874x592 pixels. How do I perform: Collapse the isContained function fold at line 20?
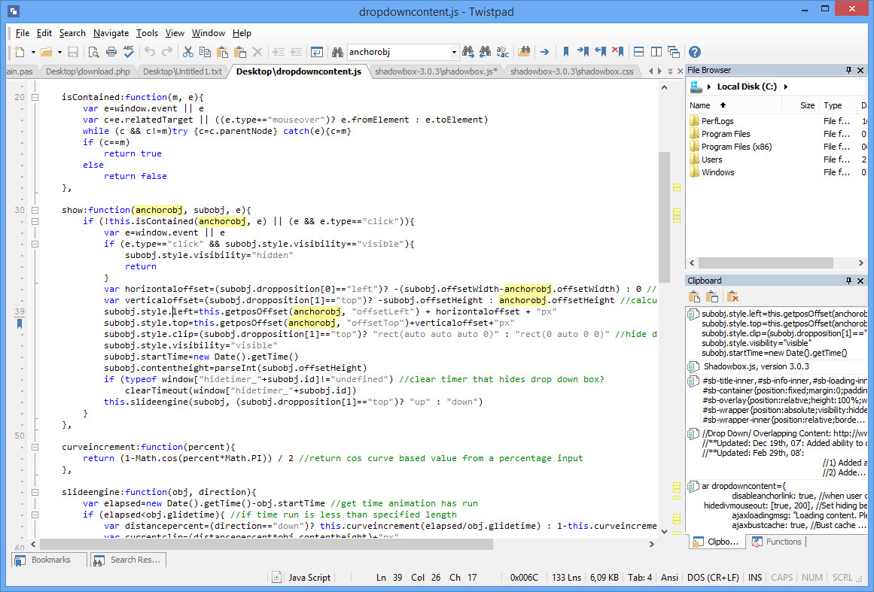35,97
